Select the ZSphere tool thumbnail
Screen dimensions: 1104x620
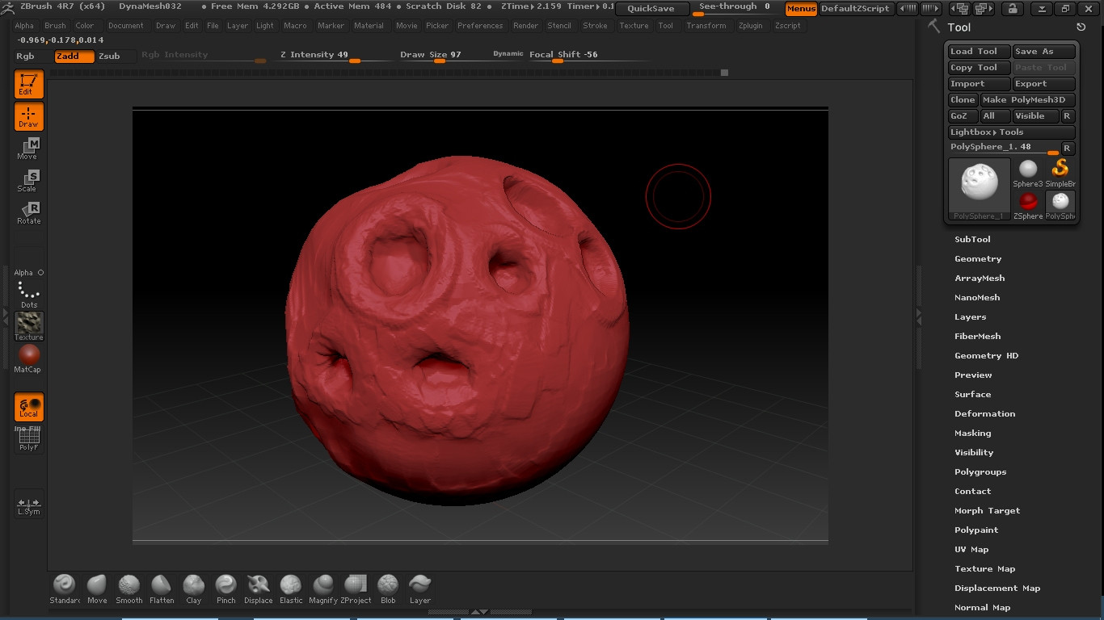tap(1028, 206)
